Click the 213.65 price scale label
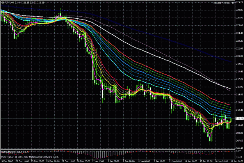 point(240,103)
